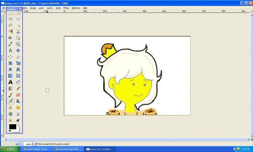The image size is (253, 152).
Task: Select the Free Select lasso tool
Action: point(11,25)
